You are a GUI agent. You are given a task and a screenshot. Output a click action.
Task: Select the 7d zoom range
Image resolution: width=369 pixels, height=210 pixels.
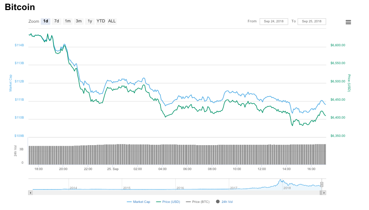coord(56,21)
